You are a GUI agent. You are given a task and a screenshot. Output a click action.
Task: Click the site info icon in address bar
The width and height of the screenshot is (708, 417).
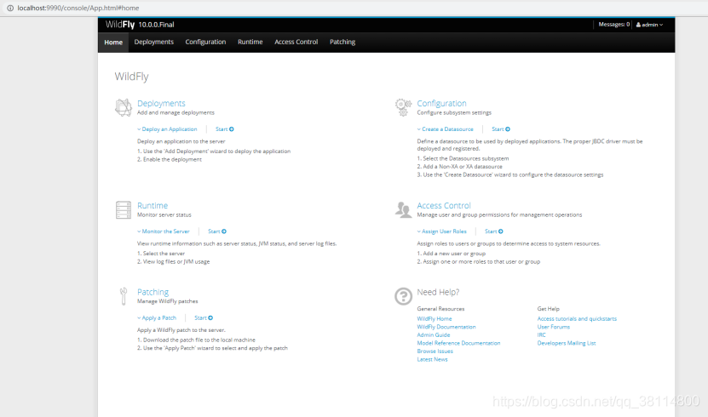[x=10, y=9]
